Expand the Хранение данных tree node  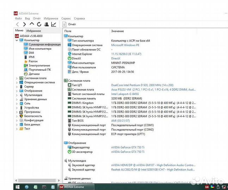tap(17, 99)
